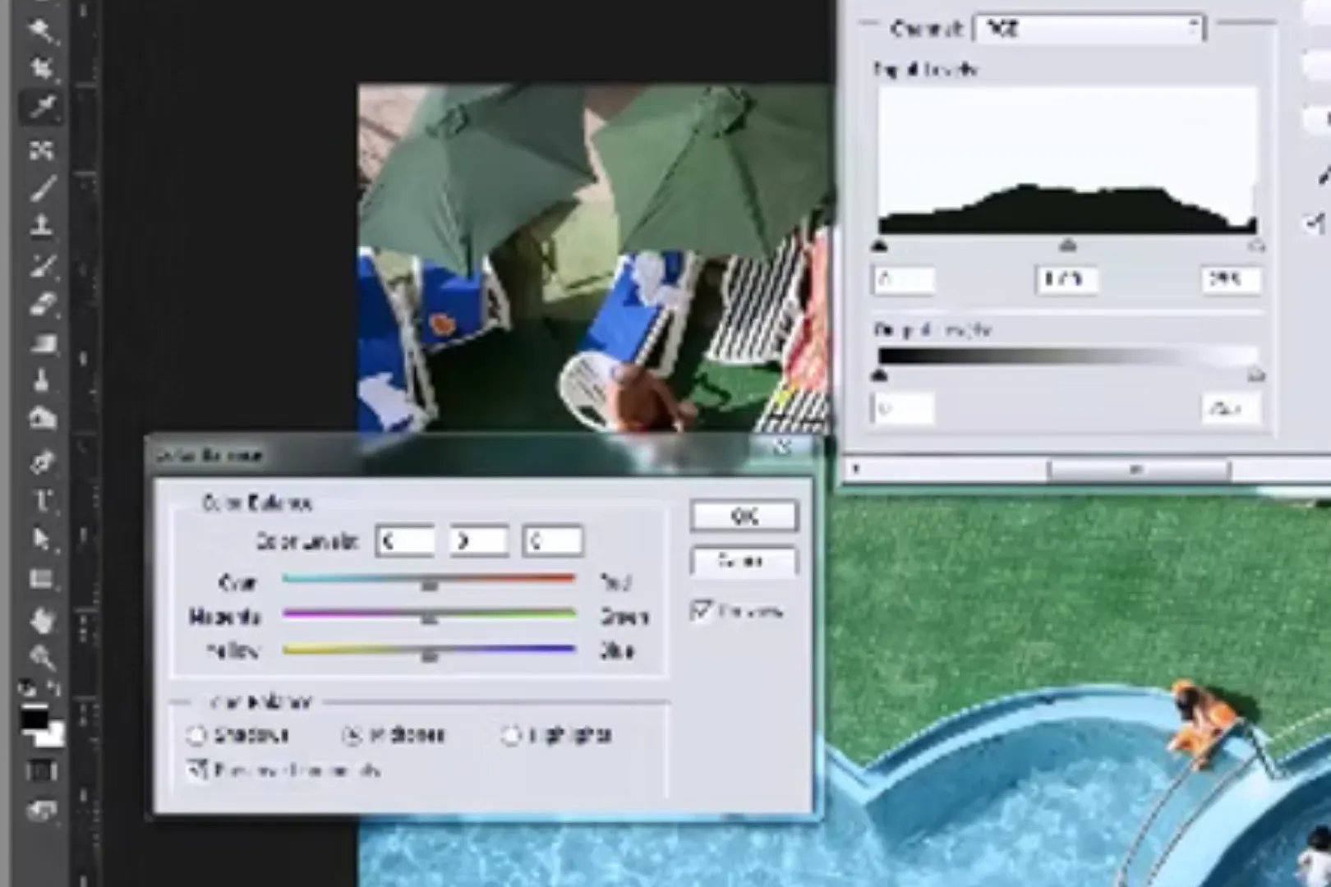The image size is (1331, 887).
Task: Click OK in the Color Balance dialog
Action: pyautogui.click(x=744, y=517)
